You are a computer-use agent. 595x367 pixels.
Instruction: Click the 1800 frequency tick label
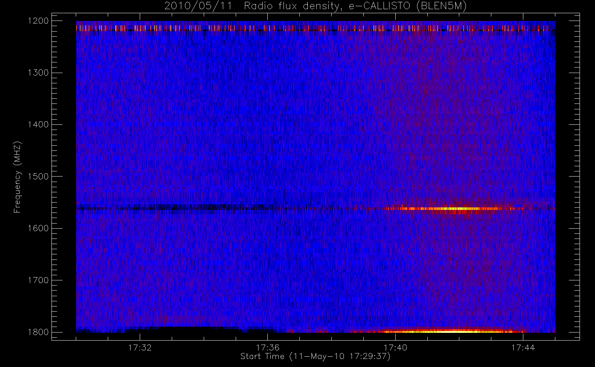tap(38, 332)
